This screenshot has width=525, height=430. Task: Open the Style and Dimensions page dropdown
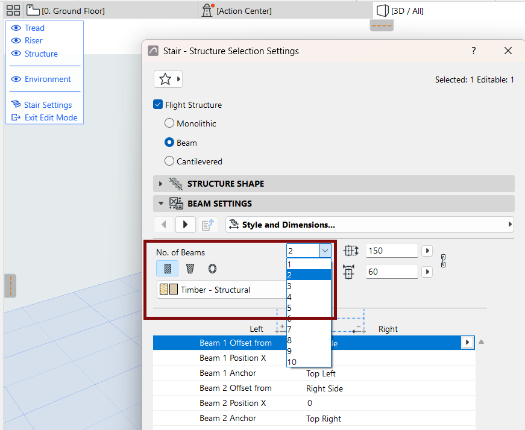coord(369,225)
